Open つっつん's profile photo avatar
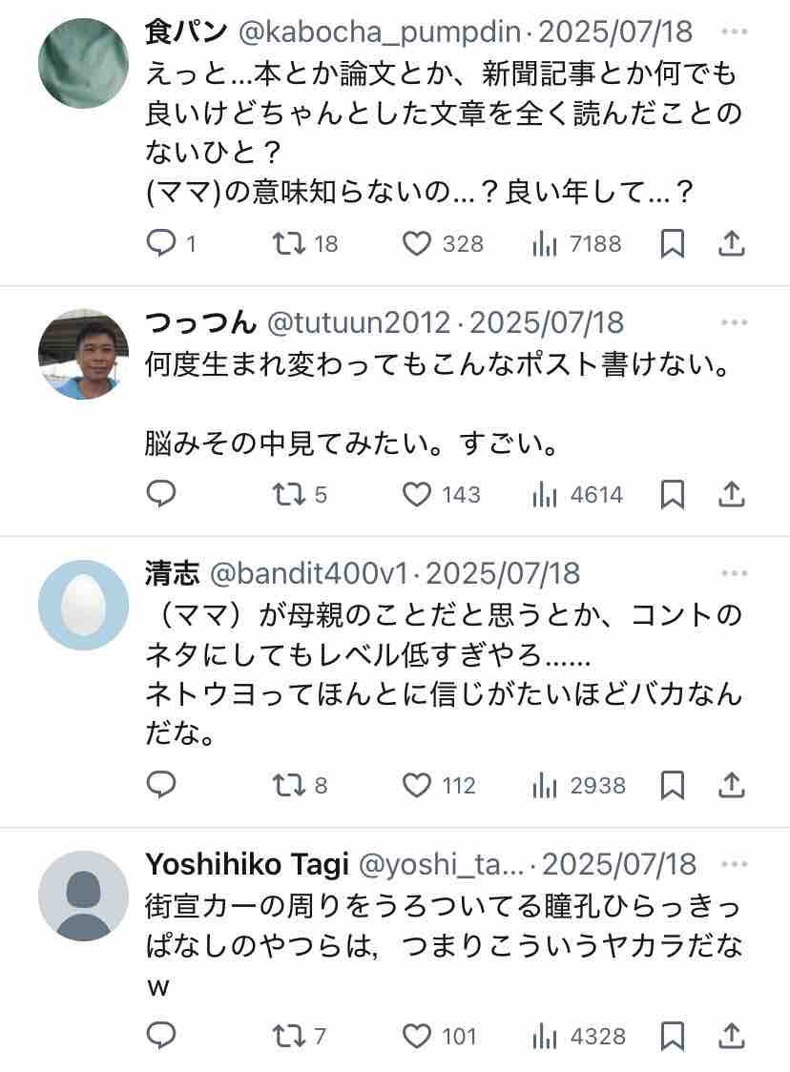Viewport: 790px width, 1072px height. [83, 354]
